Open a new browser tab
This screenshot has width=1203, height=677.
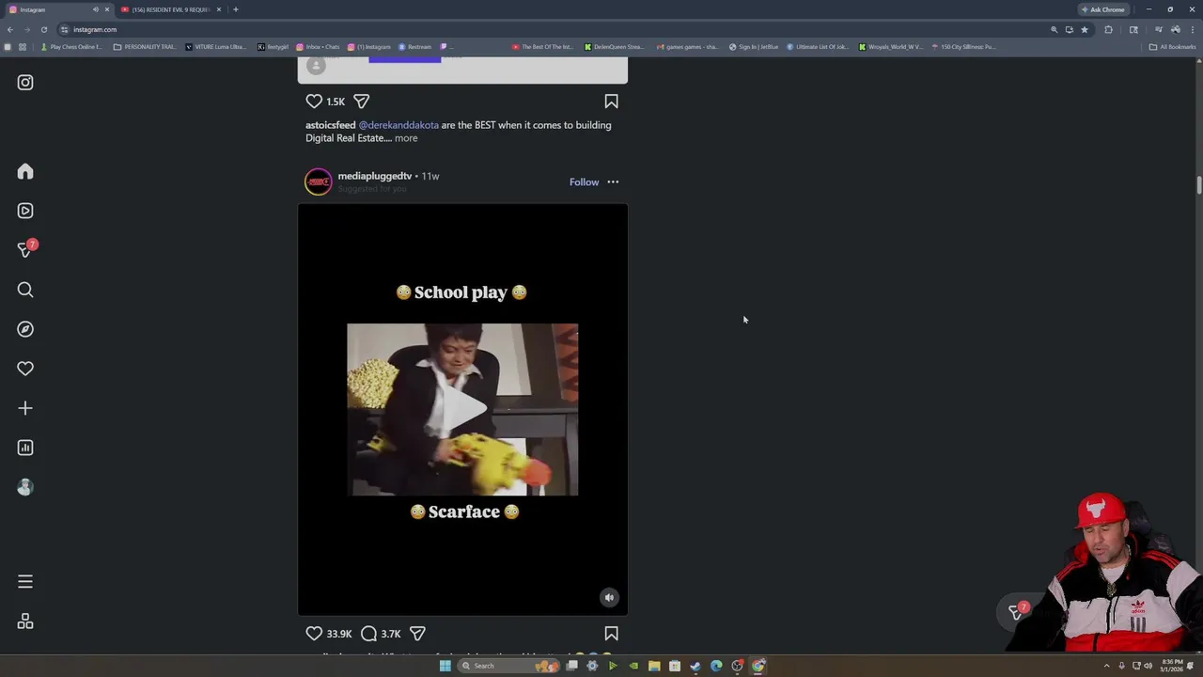coord(236,9)
